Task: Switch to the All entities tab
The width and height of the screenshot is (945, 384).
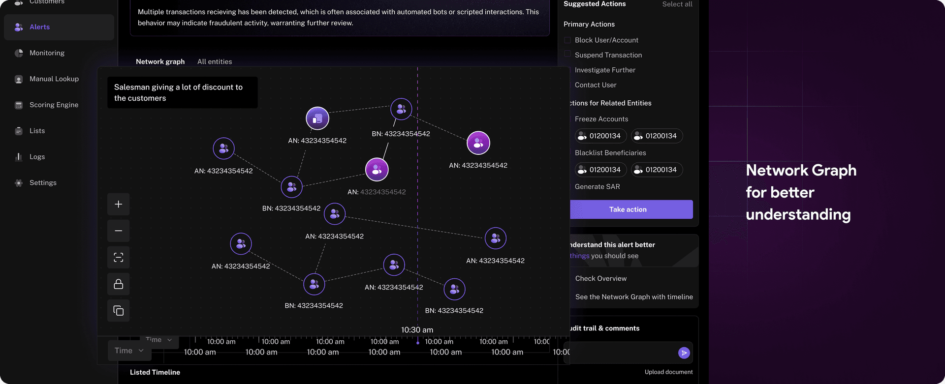Action: [x=215, y=61]
